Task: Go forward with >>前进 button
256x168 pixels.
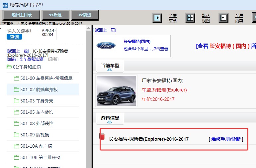Action: click(85, 15)
